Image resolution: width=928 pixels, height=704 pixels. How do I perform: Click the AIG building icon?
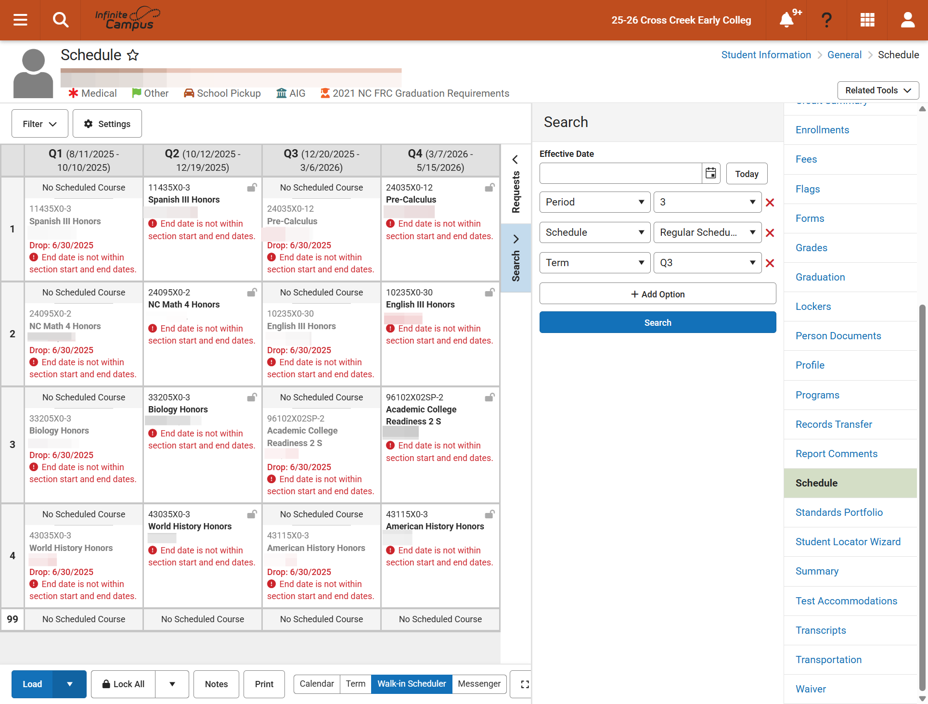coord(282,93)
